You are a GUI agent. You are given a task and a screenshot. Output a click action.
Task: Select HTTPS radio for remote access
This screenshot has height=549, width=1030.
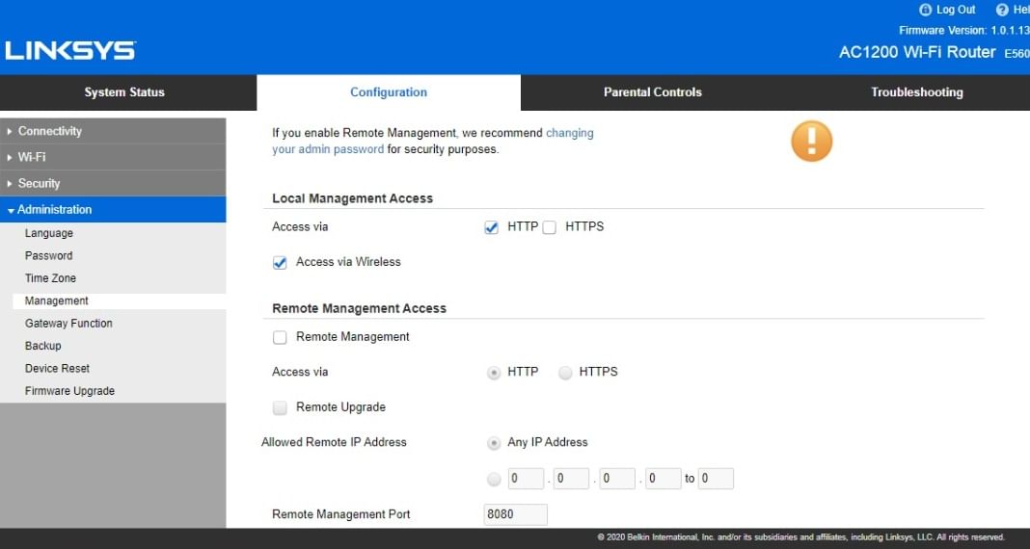point(565,373)
